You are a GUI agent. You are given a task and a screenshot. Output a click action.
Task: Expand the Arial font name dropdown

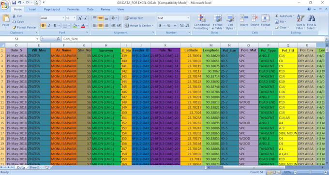click(x=63, y=18)
